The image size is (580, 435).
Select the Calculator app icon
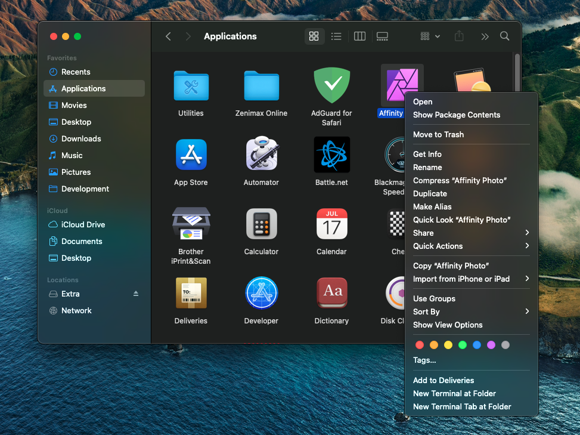pyautogui.click(x=261, y=224)
